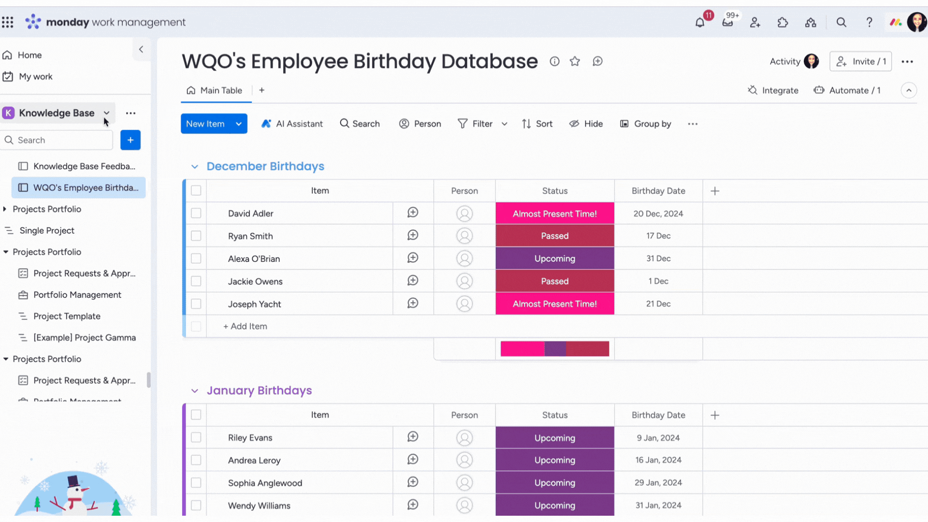Click the December status summary bar
Viewport: 928px width, 522px height.
click(x=555, y=348)
